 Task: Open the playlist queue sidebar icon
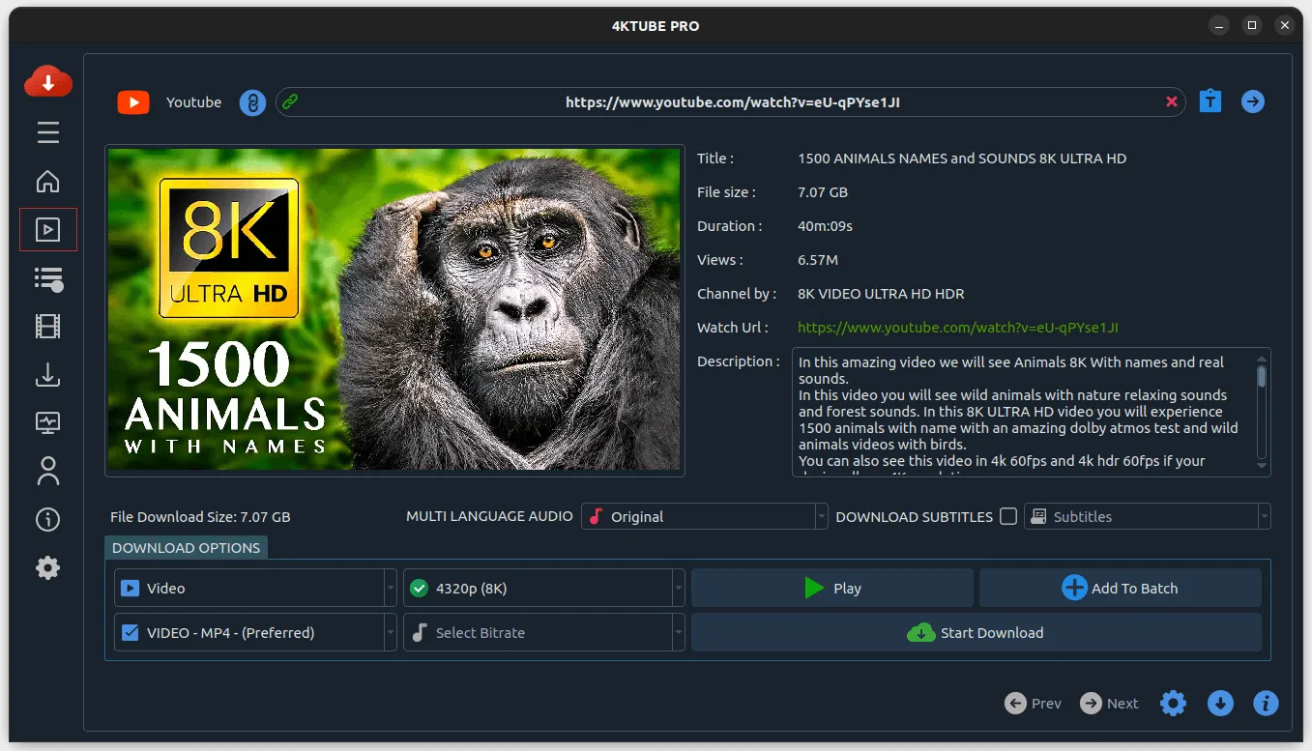coord(48,279)
